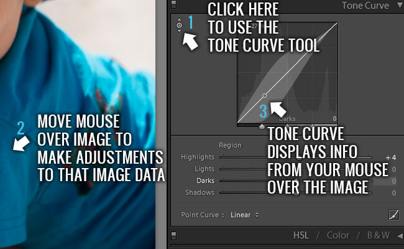This screenshot has height=249, width=404.
Task: Click the edit point curve icon
Action: [x=393, y=215]
